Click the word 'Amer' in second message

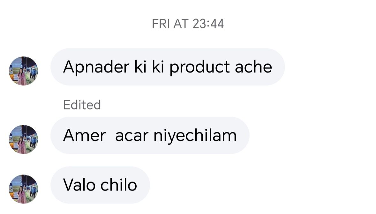84,135
